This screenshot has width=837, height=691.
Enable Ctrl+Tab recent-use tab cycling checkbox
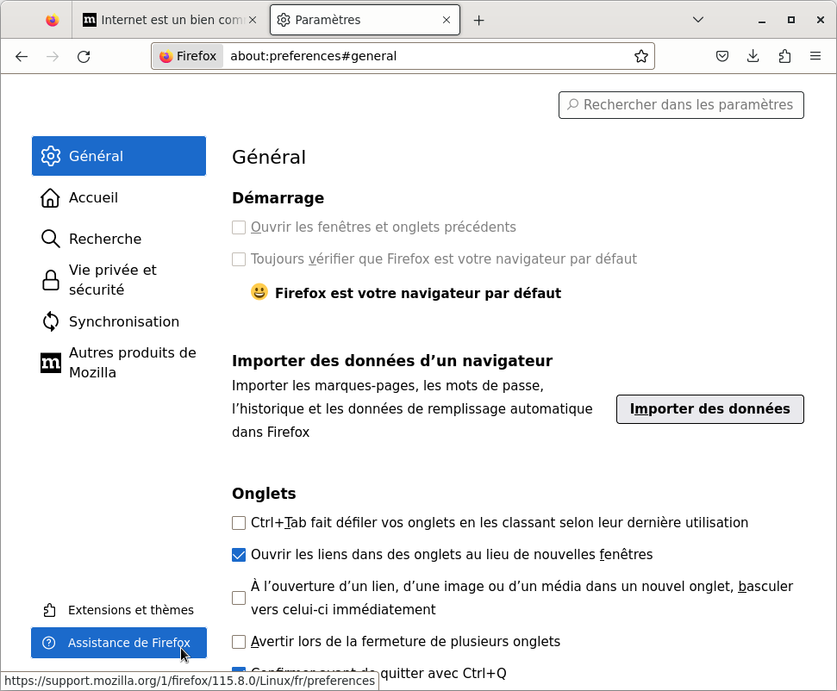(239, 523)
